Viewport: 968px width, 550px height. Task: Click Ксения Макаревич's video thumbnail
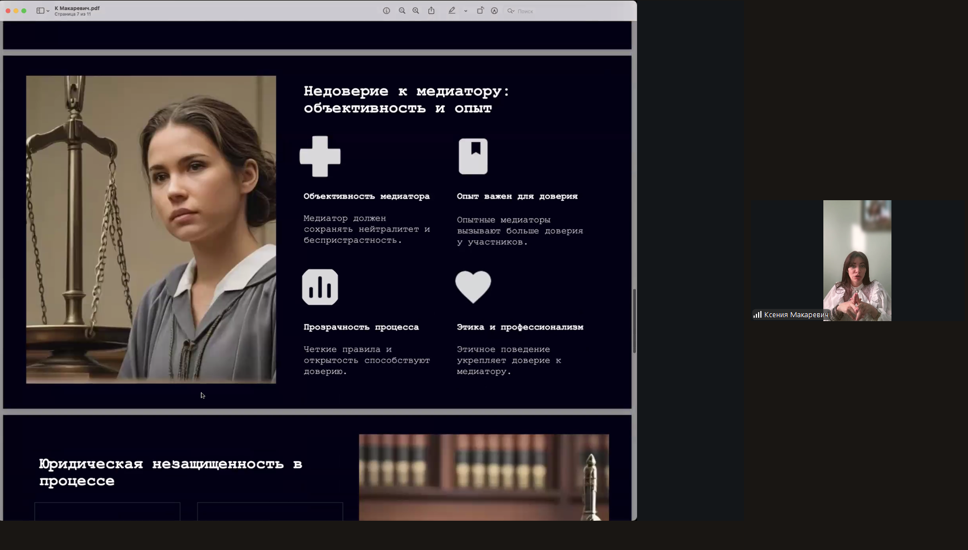click(x=857, y=260)
